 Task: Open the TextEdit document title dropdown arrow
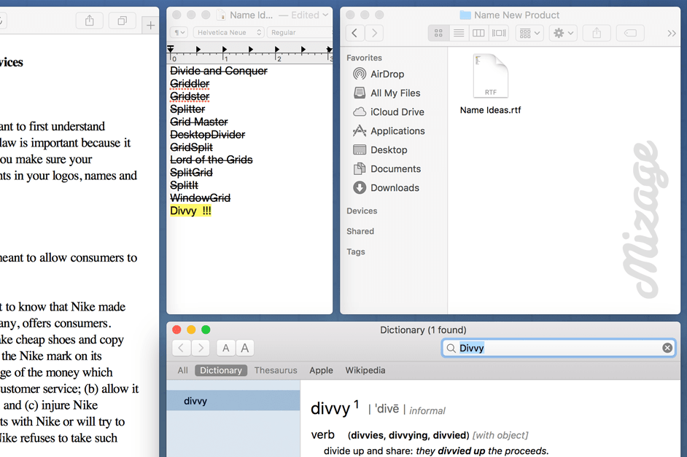325,15
